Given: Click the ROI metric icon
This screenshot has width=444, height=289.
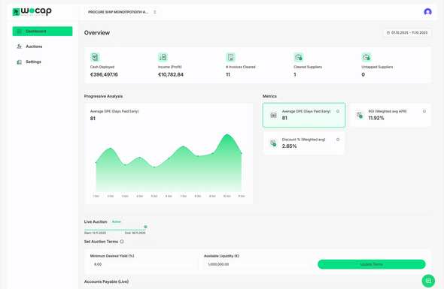Looking at the screenshot, I should coord(360,115).
